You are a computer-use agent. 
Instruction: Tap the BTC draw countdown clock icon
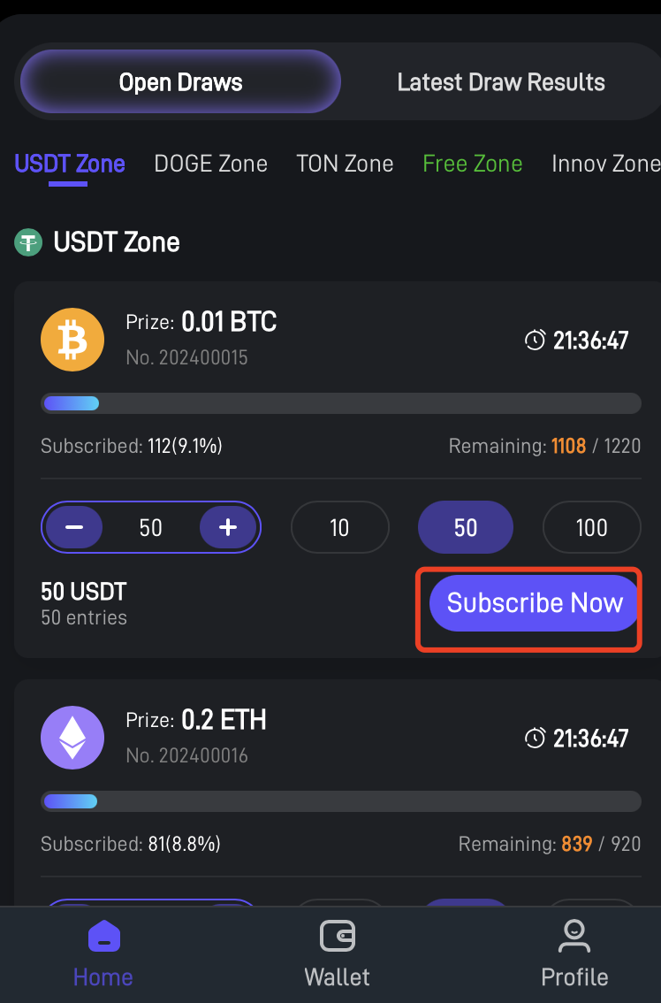[x=535, y=341]
